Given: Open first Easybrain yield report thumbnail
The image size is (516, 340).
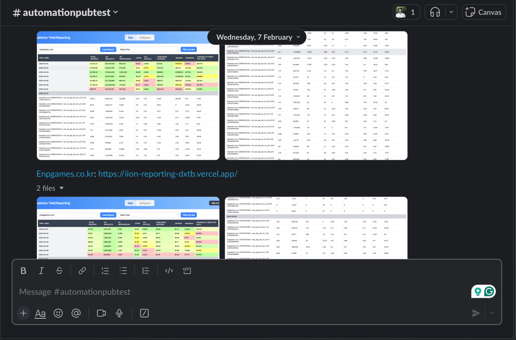Looking at the screenshot, I should [x=128, y=96].
